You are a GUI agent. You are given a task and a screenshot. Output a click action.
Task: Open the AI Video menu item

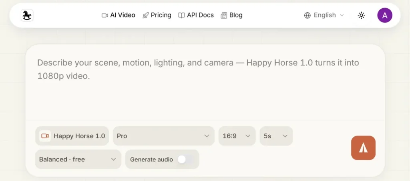118,16
